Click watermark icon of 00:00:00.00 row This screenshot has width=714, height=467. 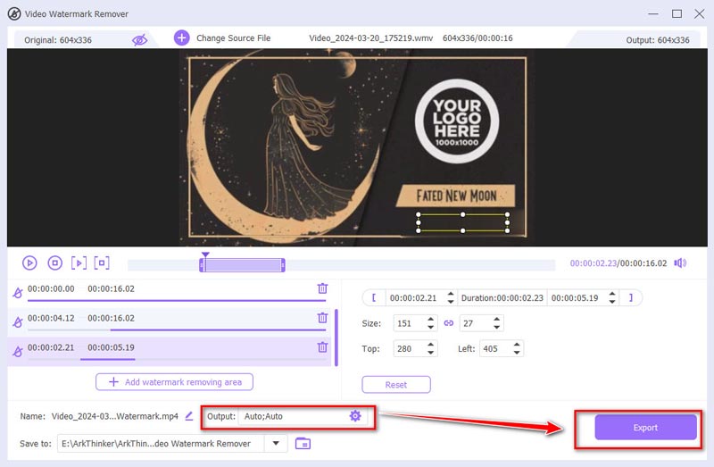tap(17, 293)
